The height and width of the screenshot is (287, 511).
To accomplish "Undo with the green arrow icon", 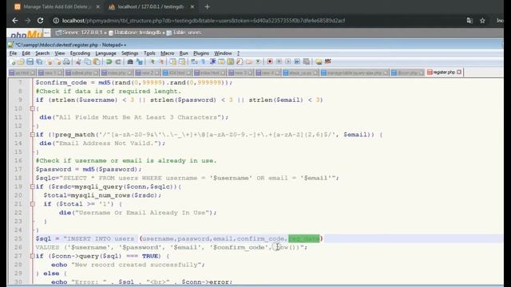I will [x=109, y=61].
